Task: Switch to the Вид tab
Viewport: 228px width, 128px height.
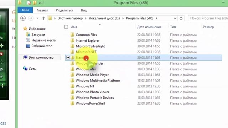Action: [84, 10]
